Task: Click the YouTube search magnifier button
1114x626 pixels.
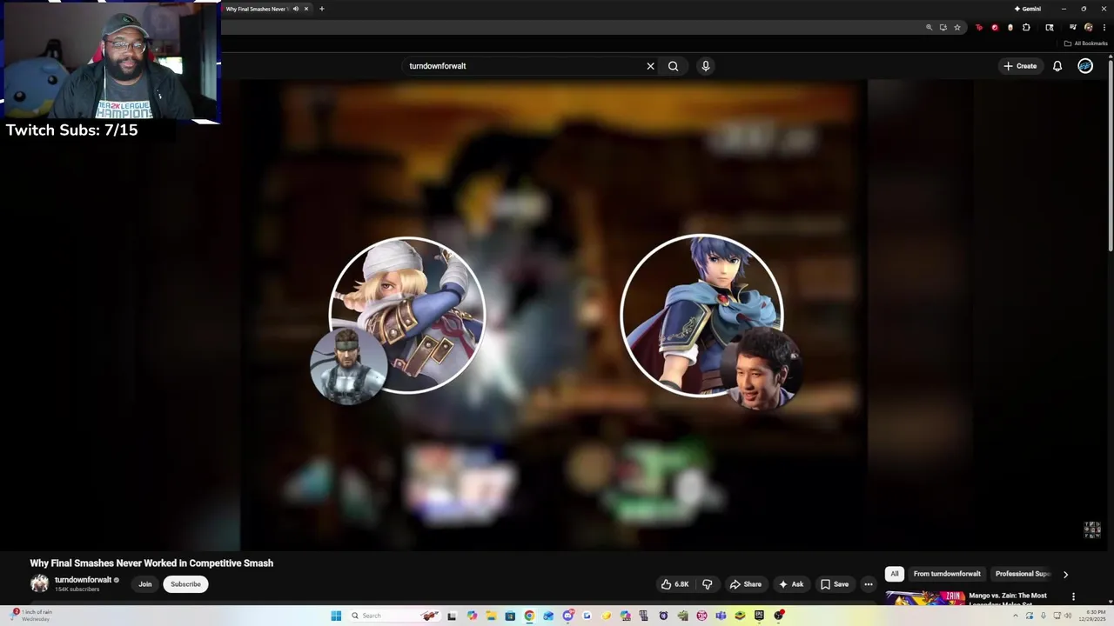Action: 673,66
